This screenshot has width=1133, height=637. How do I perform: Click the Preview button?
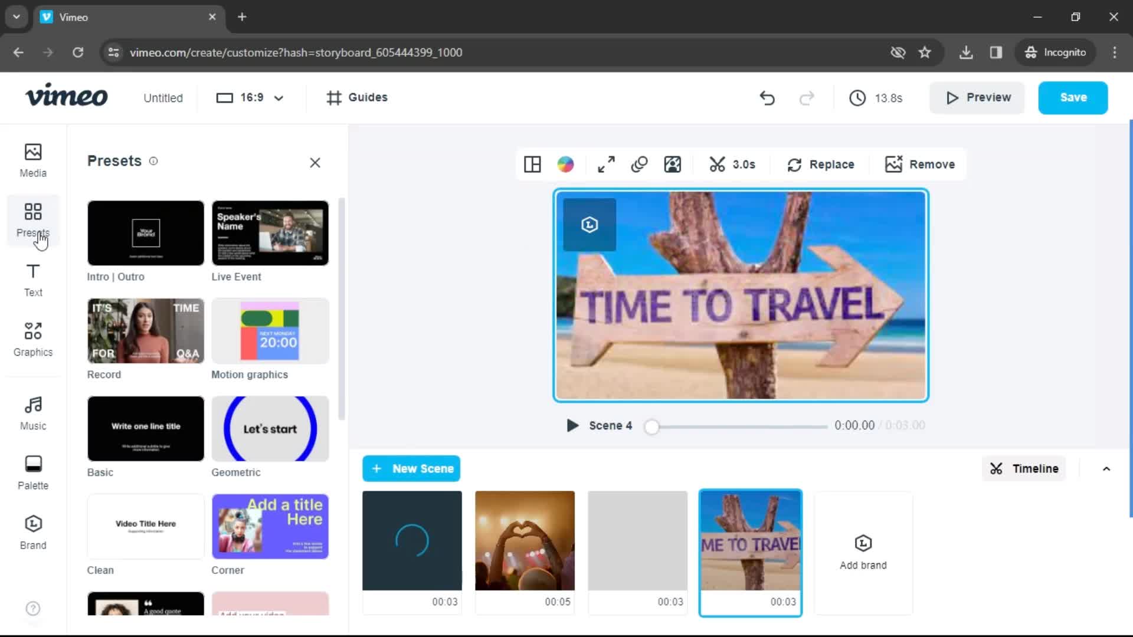click(x=979, y=97)
